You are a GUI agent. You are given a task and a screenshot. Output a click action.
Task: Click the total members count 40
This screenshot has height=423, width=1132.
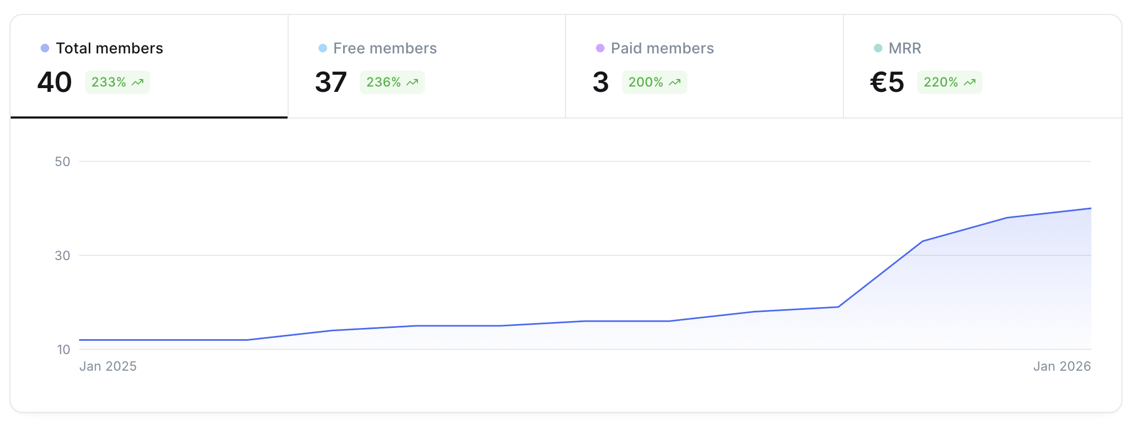[x=55, y=82]
